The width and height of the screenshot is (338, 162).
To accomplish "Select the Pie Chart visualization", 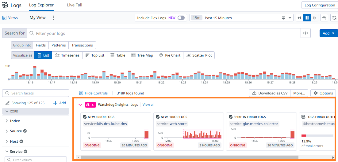I will point(170,55).
